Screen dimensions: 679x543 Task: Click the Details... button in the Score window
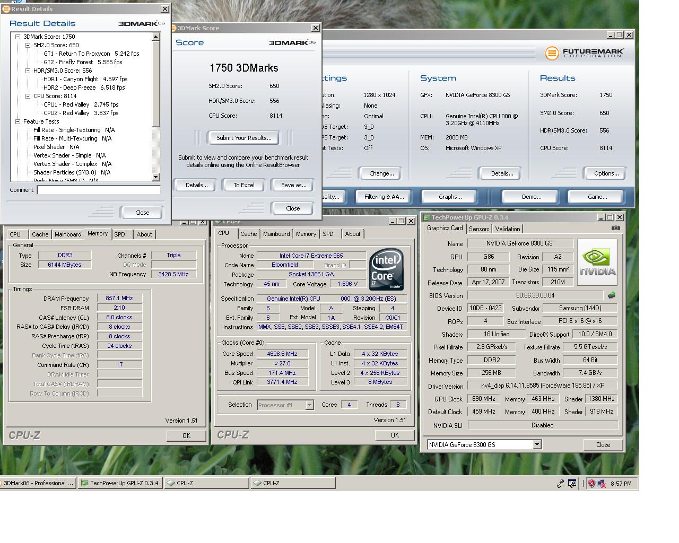pos(196,185)
